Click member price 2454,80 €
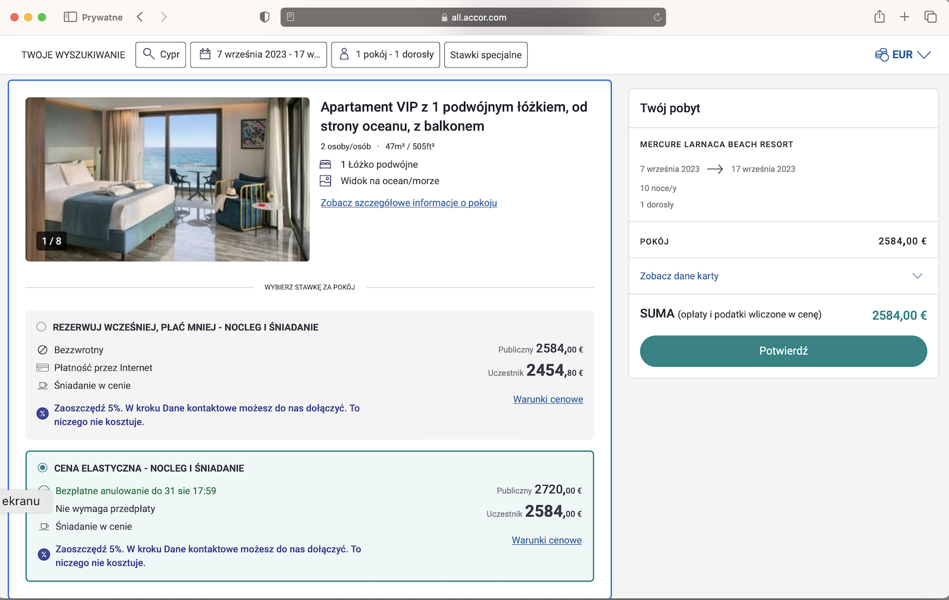This screenshot has height=600, width=949. click(x=555, y=371)
